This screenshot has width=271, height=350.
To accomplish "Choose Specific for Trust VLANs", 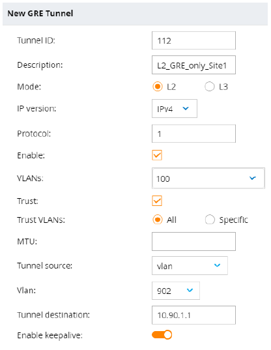I will click(210, 220).
